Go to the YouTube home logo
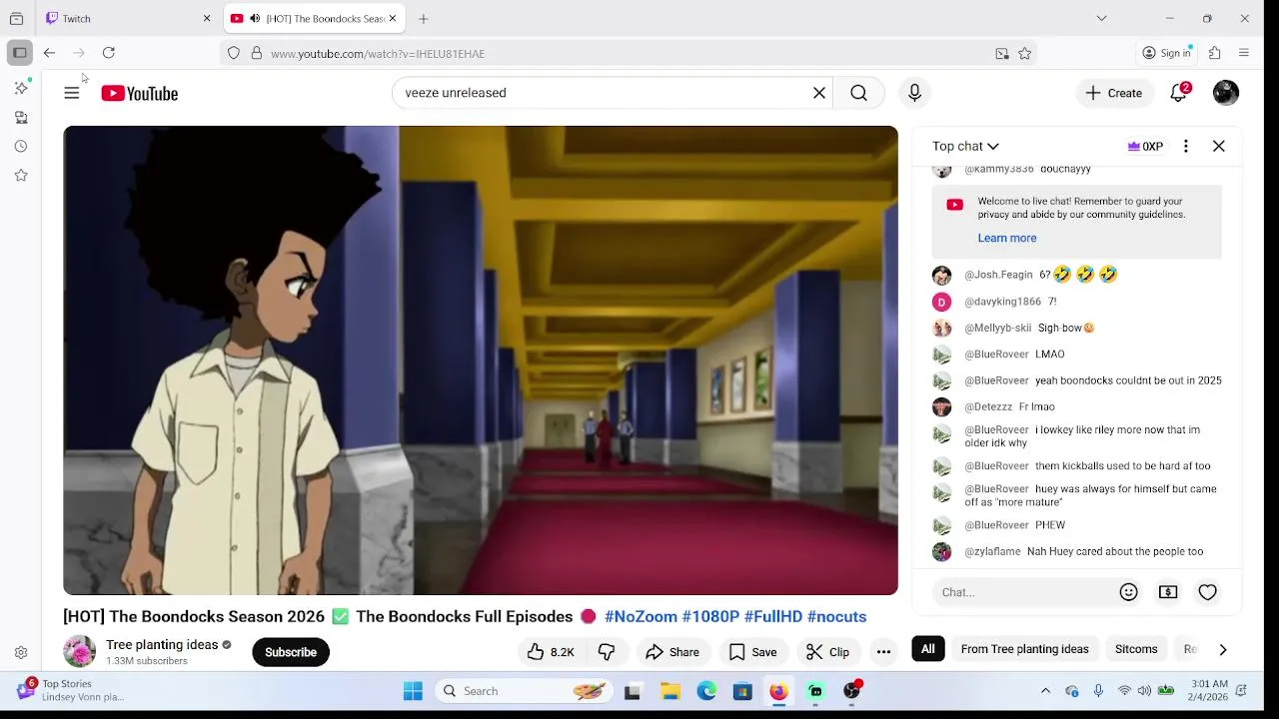 coord(139,93)
